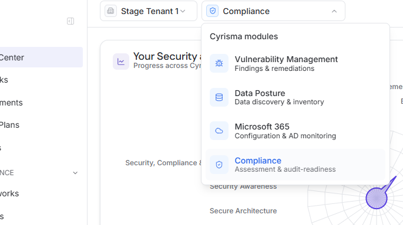Select Compliance module entry
Image resolution: width=403 pixels, height=225 pixels.
tap(295, 165)
